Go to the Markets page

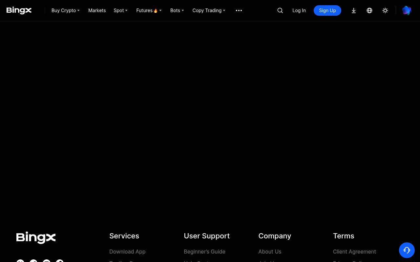[97, 10]
